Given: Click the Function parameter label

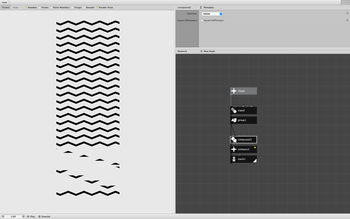Looking at the screenshot, I should click(x=192, y=14).
